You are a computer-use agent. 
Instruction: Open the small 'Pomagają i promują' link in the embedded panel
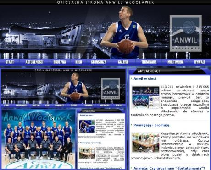coord(90,143)
